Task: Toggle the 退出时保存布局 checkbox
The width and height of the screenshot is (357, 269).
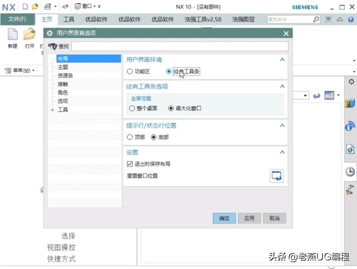Action: (x=130, y=164)
